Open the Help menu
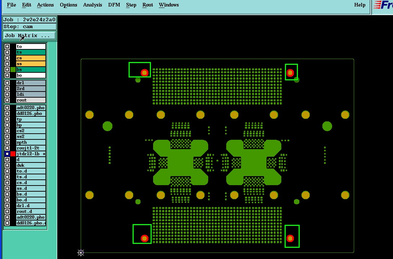This screenshot has height=259, width=393. pyautogui.click(x=359, y=5)
